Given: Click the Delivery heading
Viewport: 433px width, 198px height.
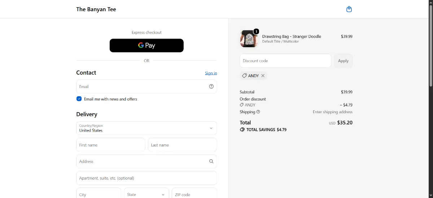Looking at the screenshot, I should click(87, 114).
